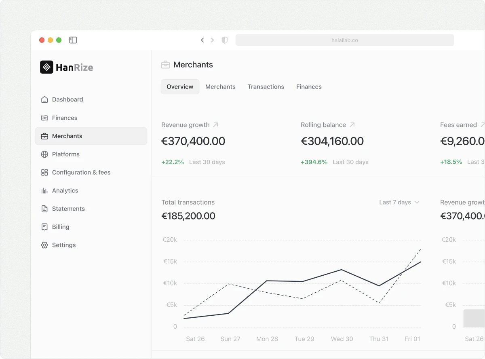Screen dimensions: 485x359
Task: Toggle the browser sidebar panel icon
Action: tap(73, 40)
